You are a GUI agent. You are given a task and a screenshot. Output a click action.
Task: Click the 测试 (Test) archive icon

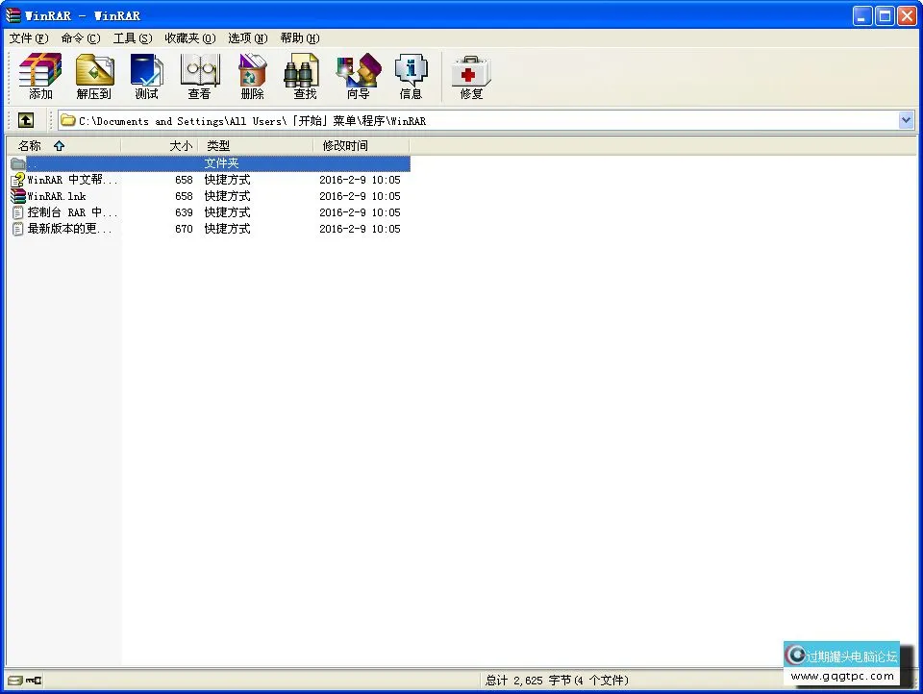(146, 75)
